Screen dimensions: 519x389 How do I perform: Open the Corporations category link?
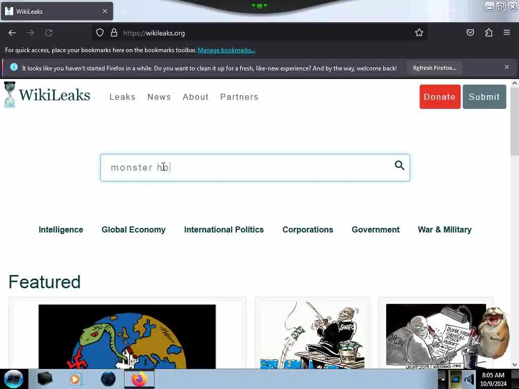coord(308,229)
